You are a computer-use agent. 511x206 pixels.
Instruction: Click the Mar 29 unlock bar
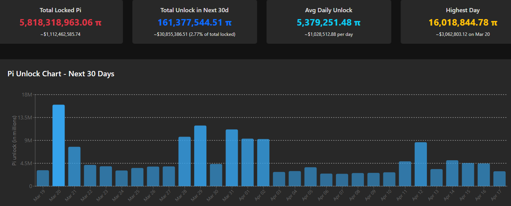200,156
